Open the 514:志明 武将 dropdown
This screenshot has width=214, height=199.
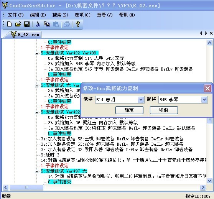click(x=141, y=100)
